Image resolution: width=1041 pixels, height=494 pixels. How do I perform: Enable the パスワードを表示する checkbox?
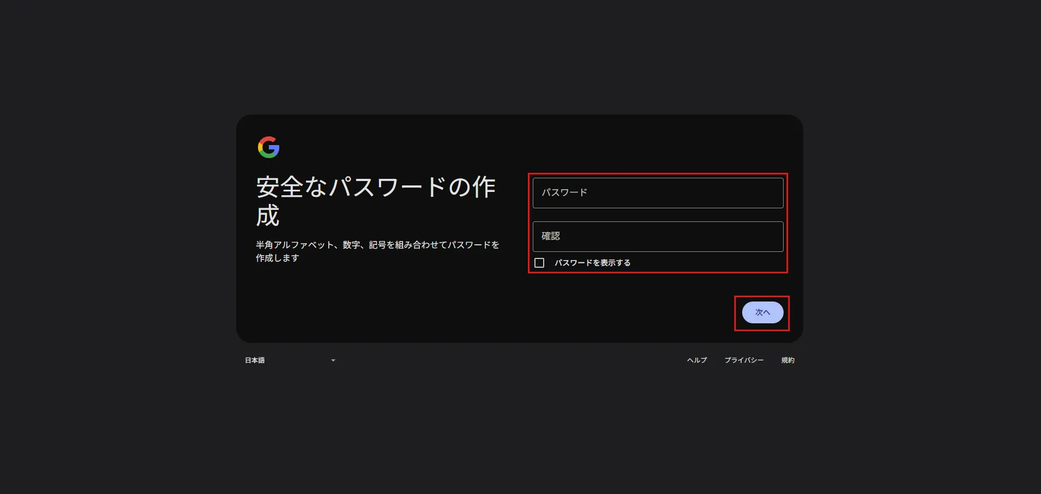click(x=539, y=263)
